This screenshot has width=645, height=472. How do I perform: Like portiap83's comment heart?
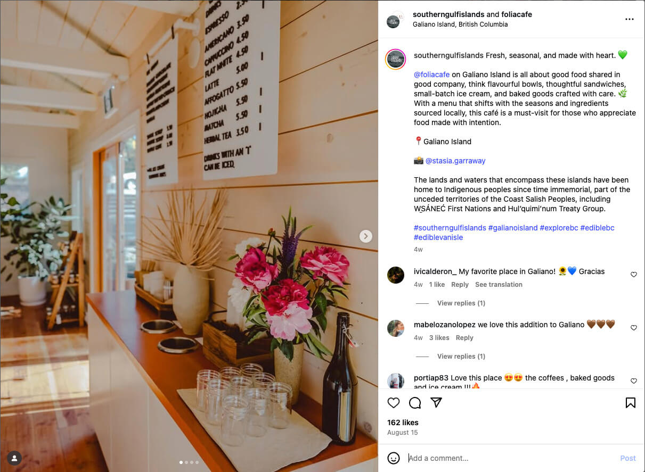[x=634, y=381]
